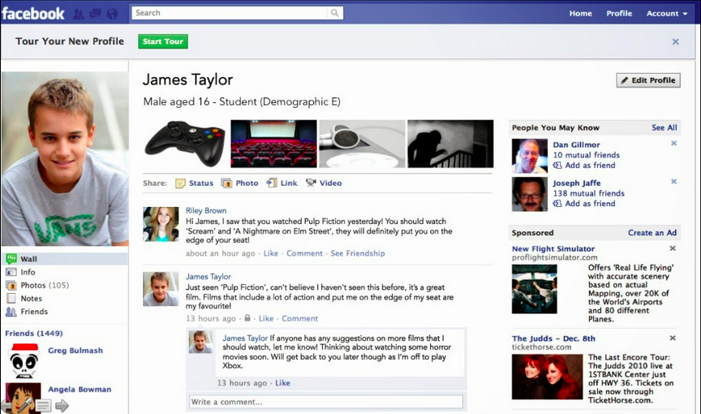Go to Home in top navigation

[x=580, y=14]
